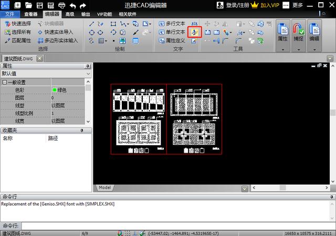336x236 pixels.
Task: Switch to the 输出 ribbon tab
Action: pyautogui.click(x=86, y=14)
